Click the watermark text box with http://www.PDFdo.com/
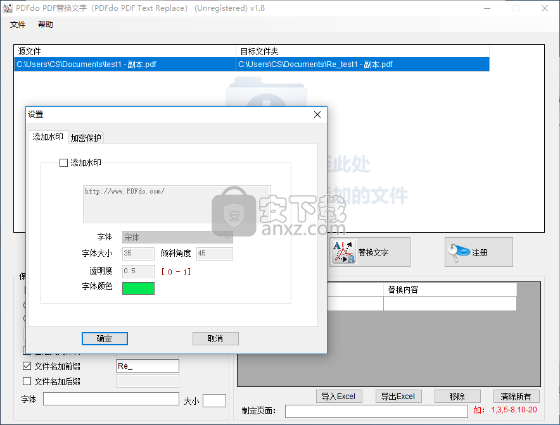The width and height of the screenshot is (560, 425). (177, 204)
